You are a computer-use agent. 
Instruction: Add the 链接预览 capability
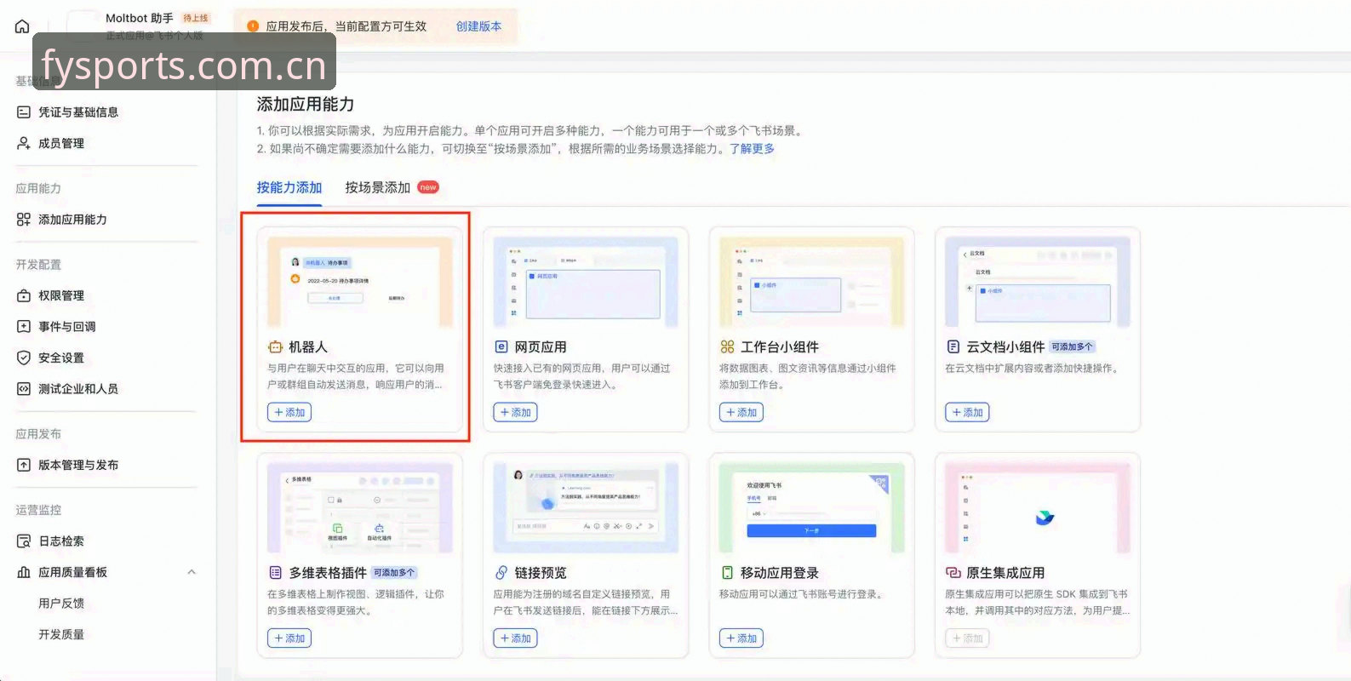click(x=515, y=638)
